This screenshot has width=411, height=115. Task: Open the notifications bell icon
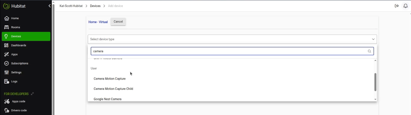coord(405,6)
